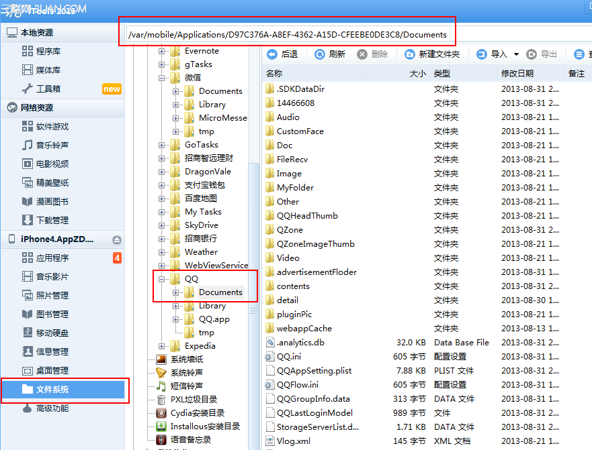Select Cydia安装目录 in tree
This screenshot has width=592, height=450.
click(x=197, y=413)
